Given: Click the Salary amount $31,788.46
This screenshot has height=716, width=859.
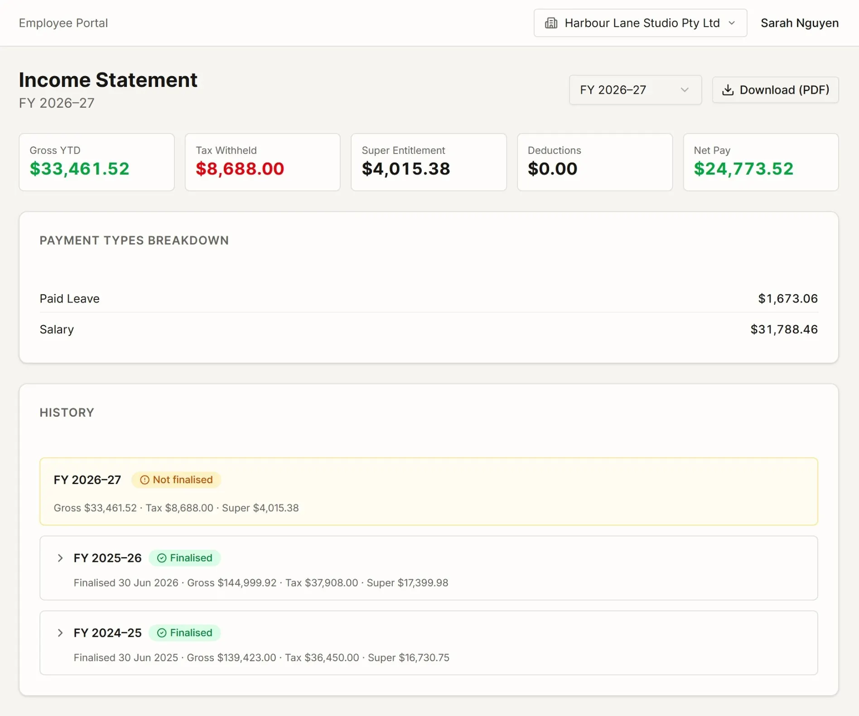Looking at the screenshot, I should (x=784, y=329).
